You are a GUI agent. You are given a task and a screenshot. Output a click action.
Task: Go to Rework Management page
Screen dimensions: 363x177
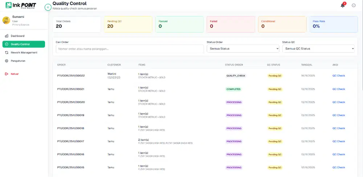click(x=24, y=52)
